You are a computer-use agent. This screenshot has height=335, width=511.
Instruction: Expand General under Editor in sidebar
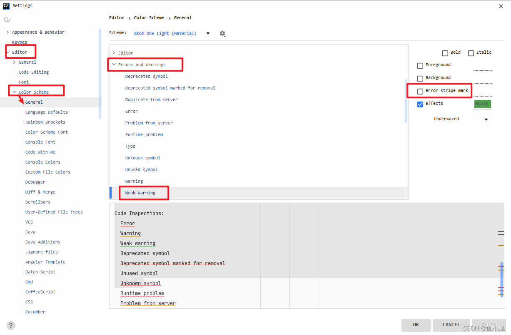coord(15,62)
